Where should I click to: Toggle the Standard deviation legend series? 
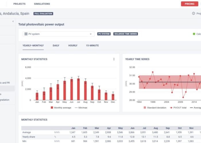pos(155,108)
